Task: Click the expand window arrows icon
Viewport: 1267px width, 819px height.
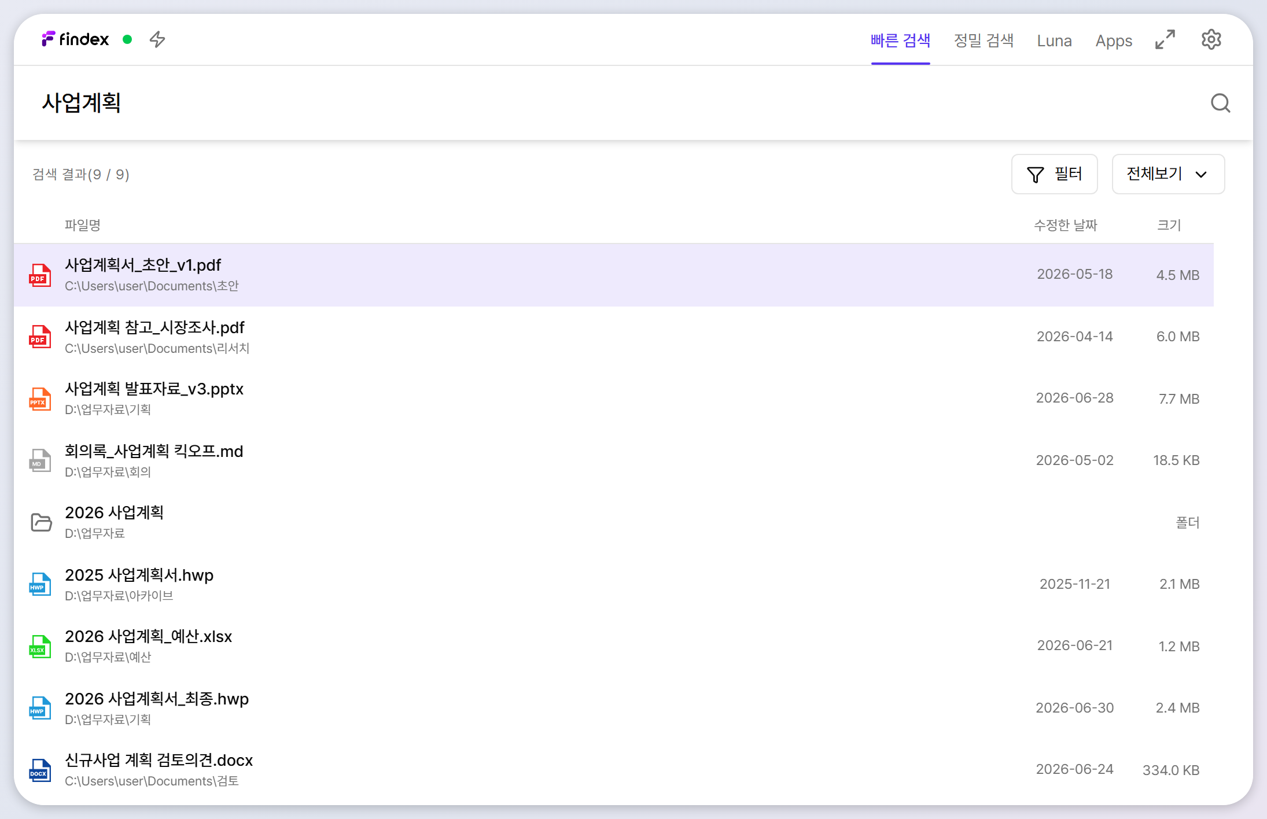Action: coord(1165,39)
